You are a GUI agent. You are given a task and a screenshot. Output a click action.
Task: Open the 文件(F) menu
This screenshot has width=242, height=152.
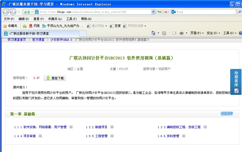coord(9,19)
